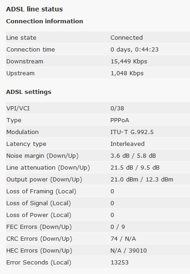Click the CRC Errors 74 / N/A value

pos(123,239)
